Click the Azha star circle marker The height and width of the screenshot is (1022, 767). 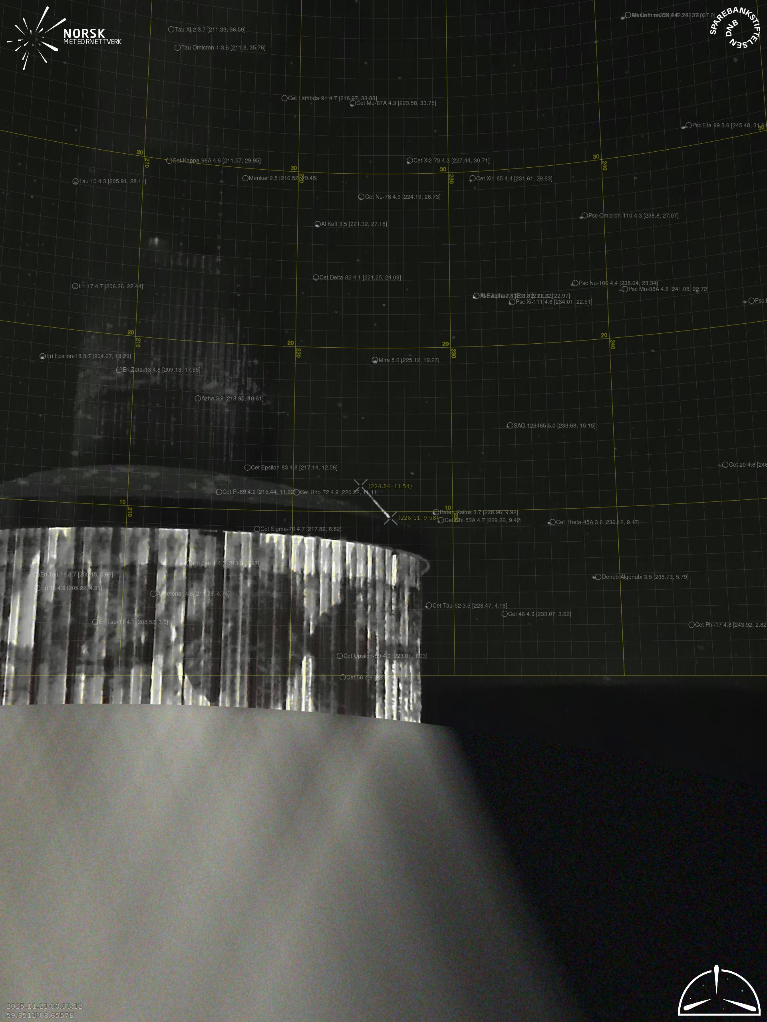tap(198, 398)
